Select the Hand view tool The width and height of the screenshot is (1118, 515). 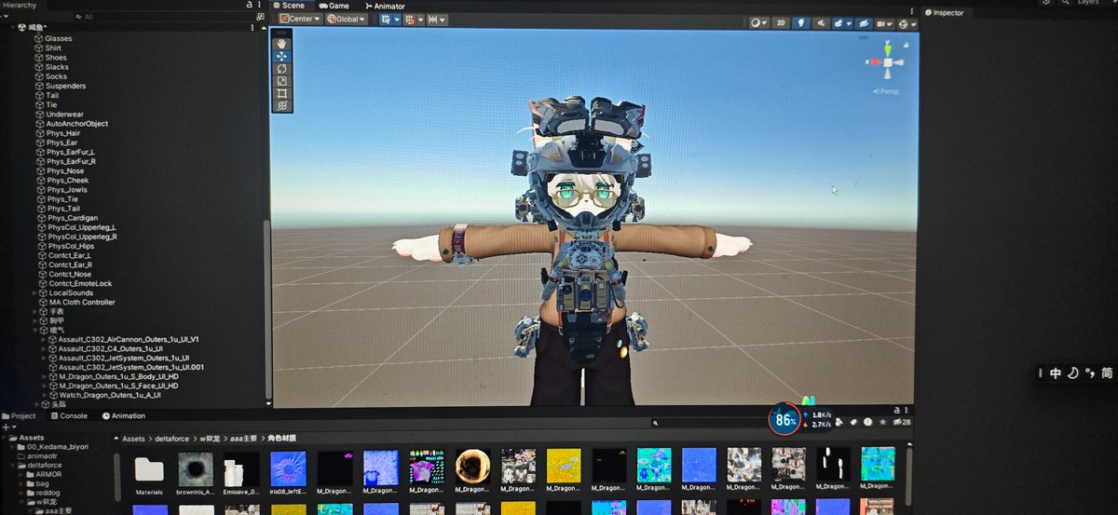282,44
